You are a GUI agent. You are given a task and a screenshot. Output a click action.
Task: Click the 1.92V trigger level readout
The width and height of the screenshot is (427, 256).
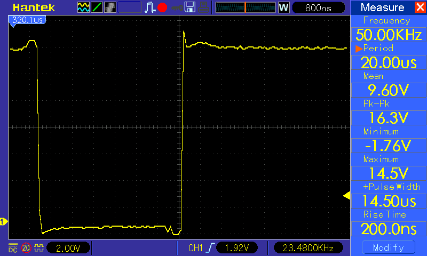point(237,248)
